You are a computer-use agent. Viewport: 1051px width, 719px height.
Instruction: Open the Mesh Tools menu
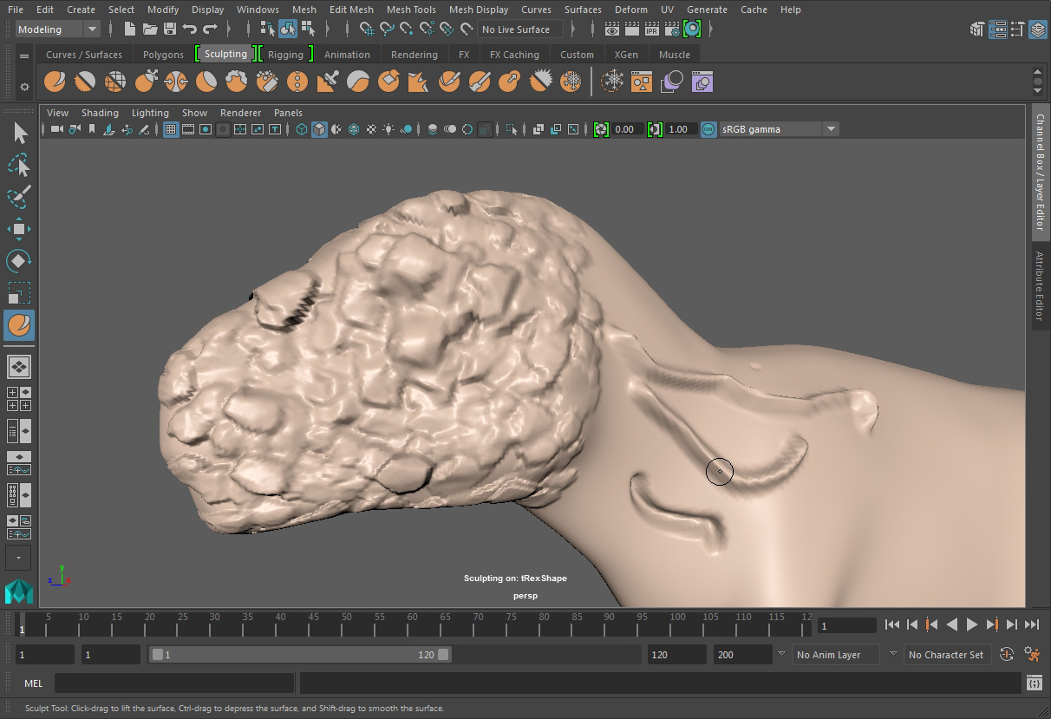tap(411, 10)
